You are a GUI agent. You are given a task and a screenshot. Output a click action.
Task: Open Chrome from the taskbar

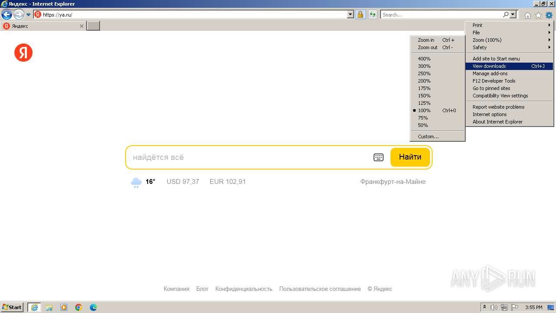pos(79,307)
